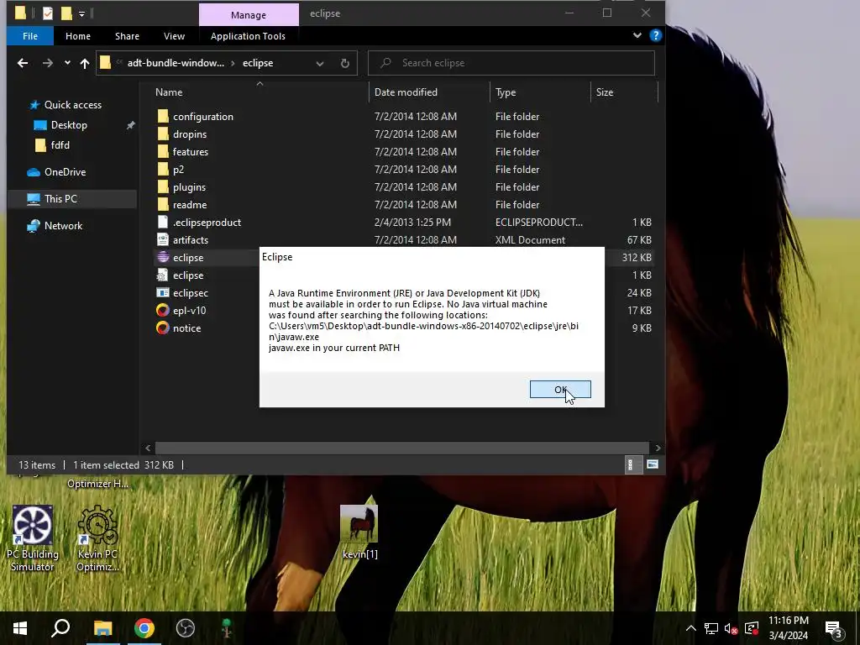Click the taskbar clock showing 11:16 PM

point(788,628)
